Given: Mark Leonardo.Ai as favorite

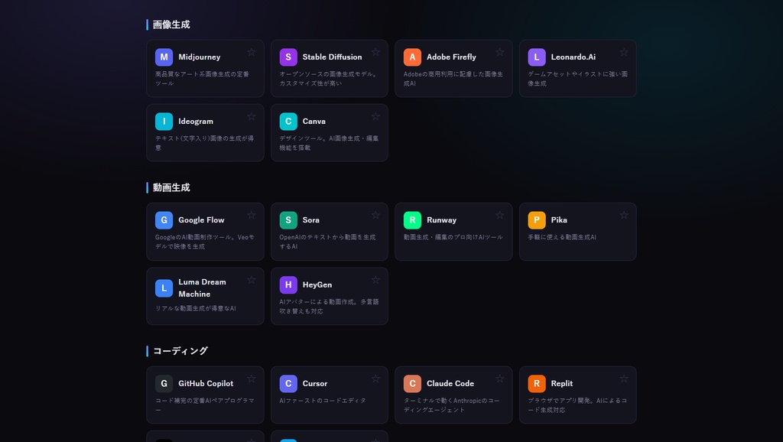Looking at the screenshot, I should point(624,52).
